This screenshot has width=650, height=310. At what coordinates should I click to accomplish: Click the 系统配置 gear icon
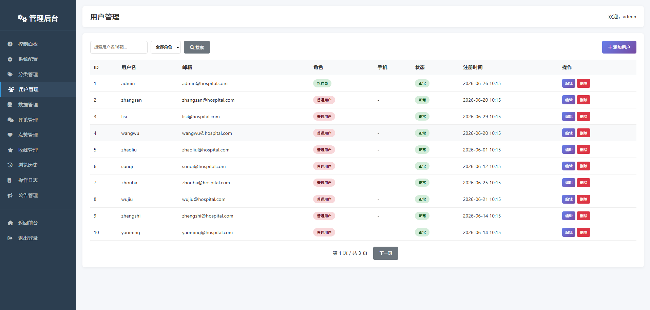(10, 59)
